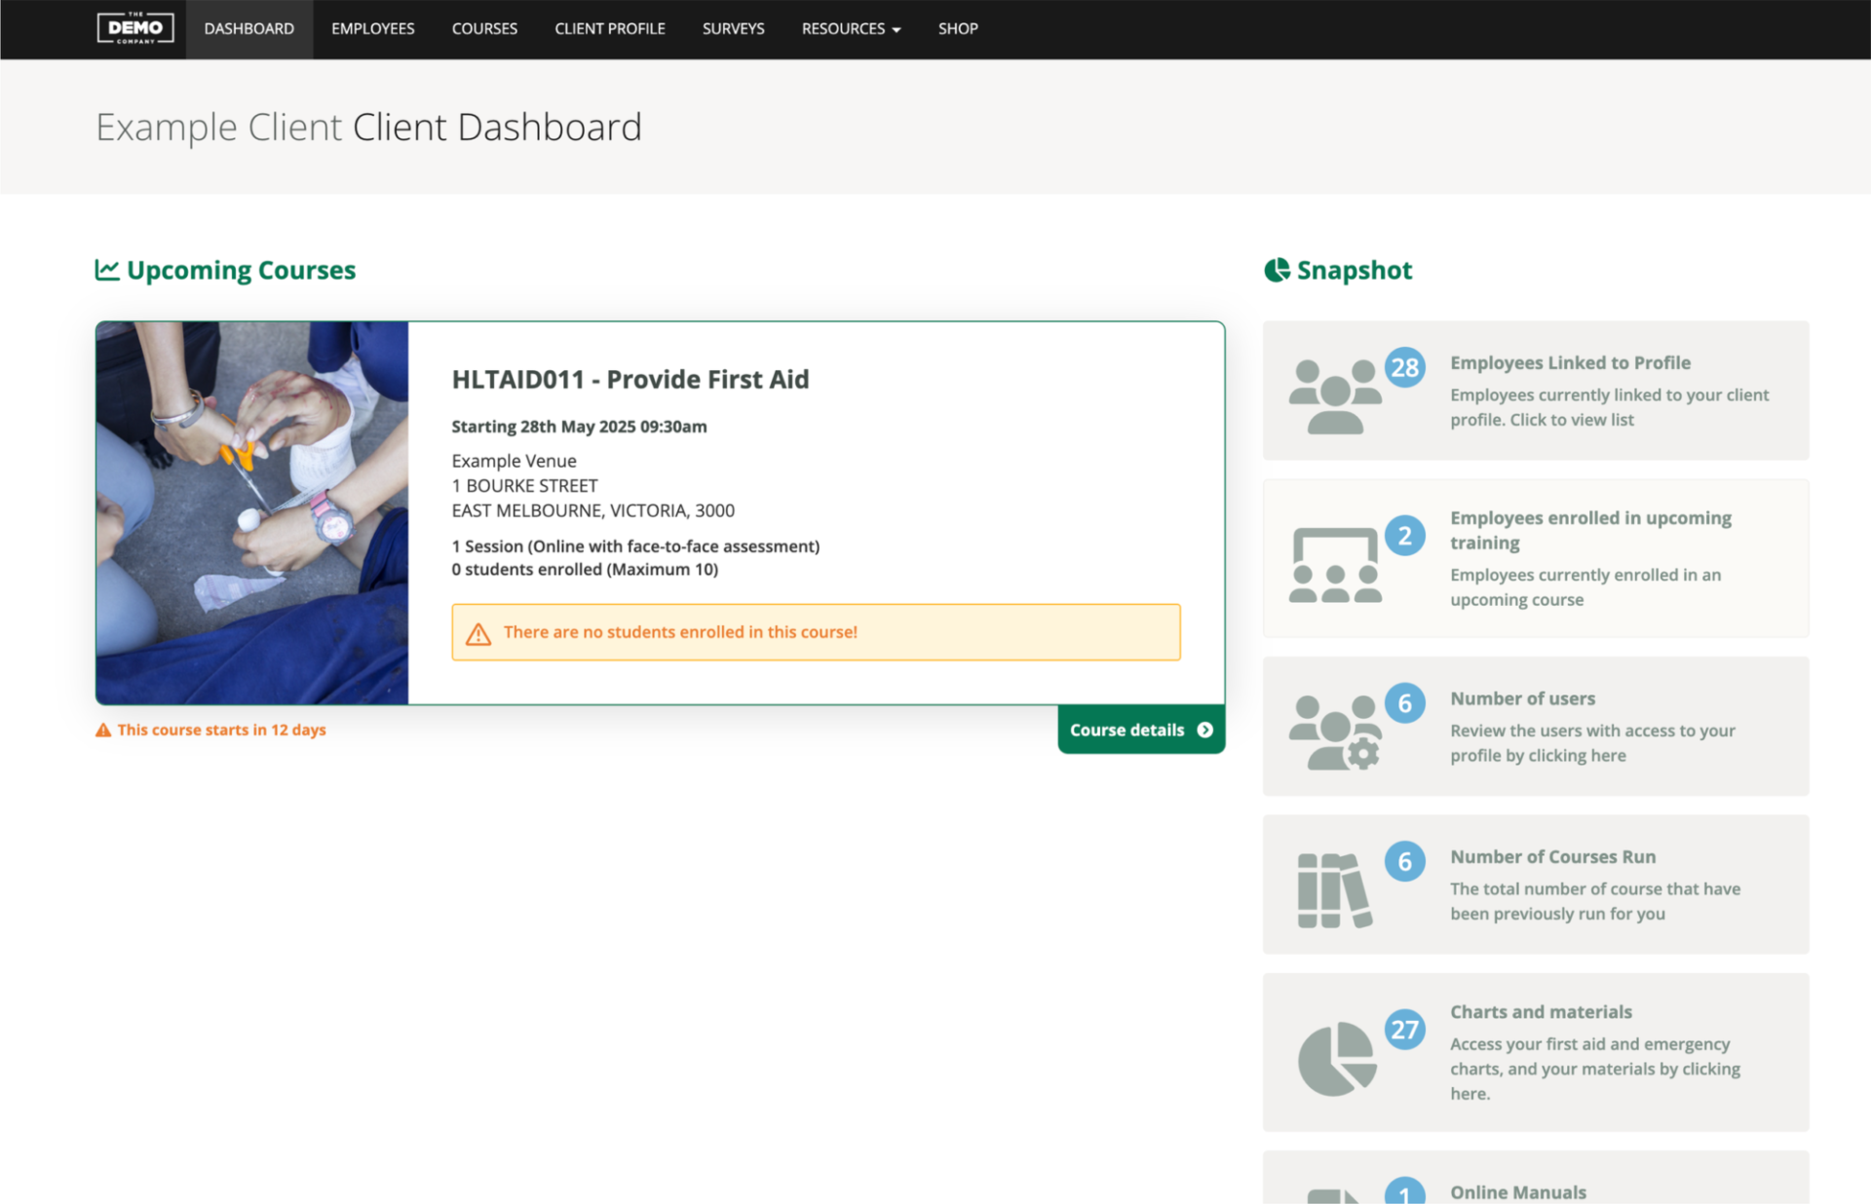Click the course start warning triangle
The image size is (1871, 1204).
pyautogui.click(x=103, y=729)
